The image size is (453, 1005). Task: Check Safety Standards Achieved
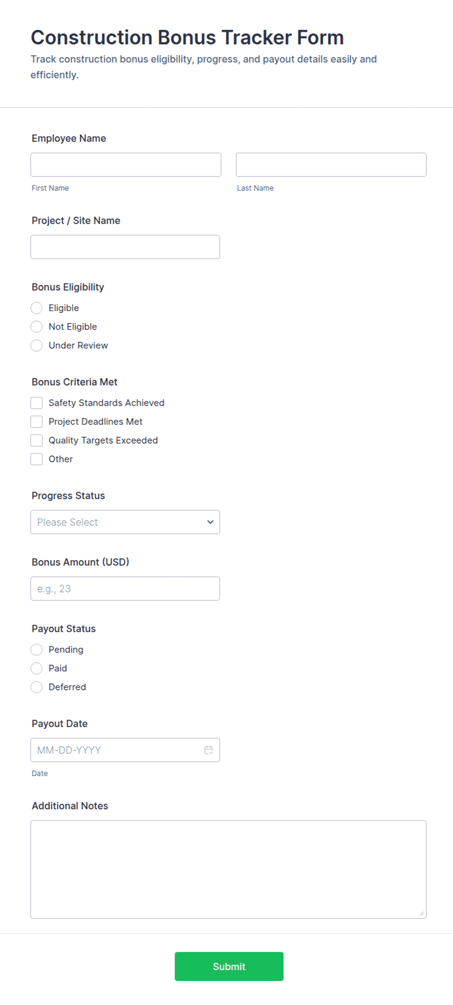[x=37, y=403]
